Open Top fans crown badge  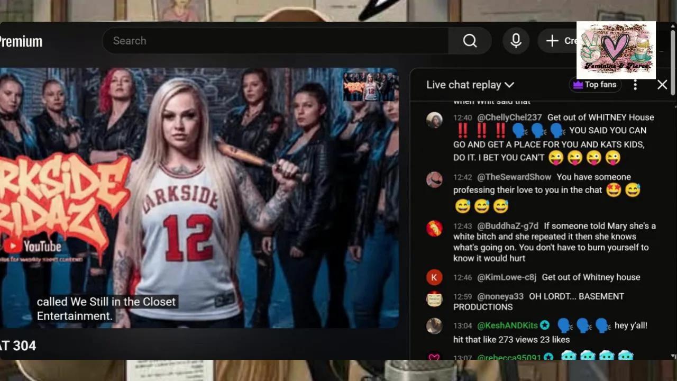coord(596,85)
